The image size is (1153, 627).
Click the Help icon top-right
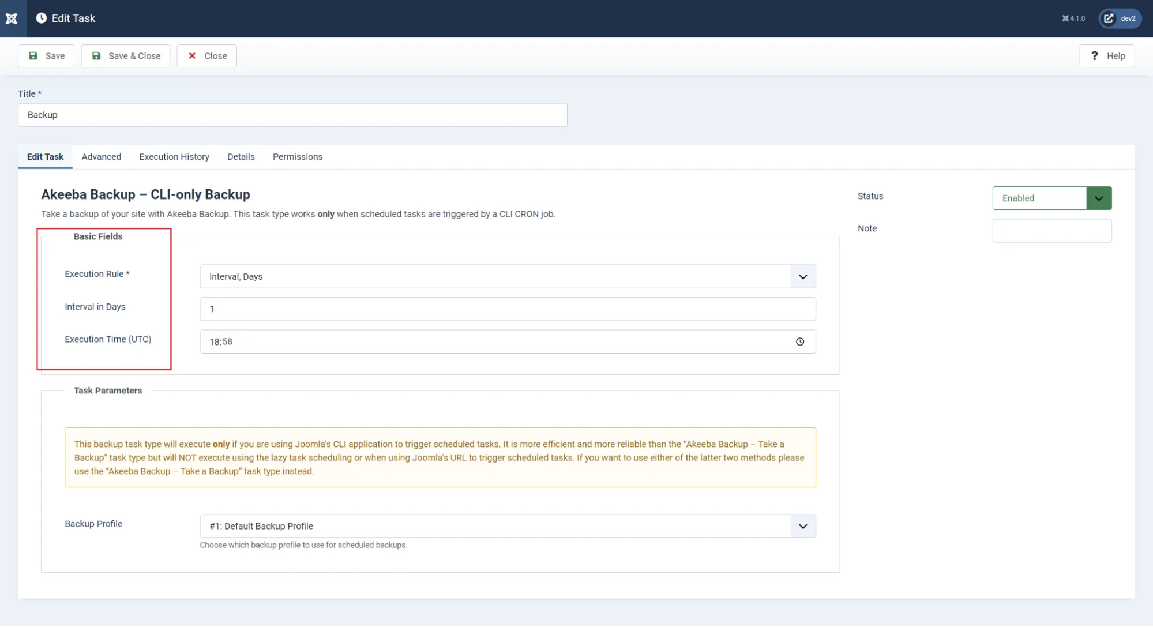pyautogui.click(x=1108, y=55)
